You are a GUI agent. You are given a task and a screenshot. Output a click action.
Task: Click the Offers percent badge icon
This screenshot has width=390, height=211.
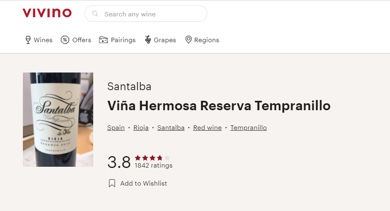65,40
